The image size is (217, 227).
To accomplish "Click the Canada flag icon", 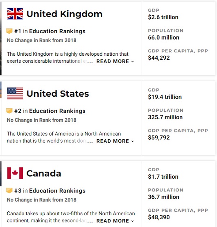I will [x=15, y=173].
